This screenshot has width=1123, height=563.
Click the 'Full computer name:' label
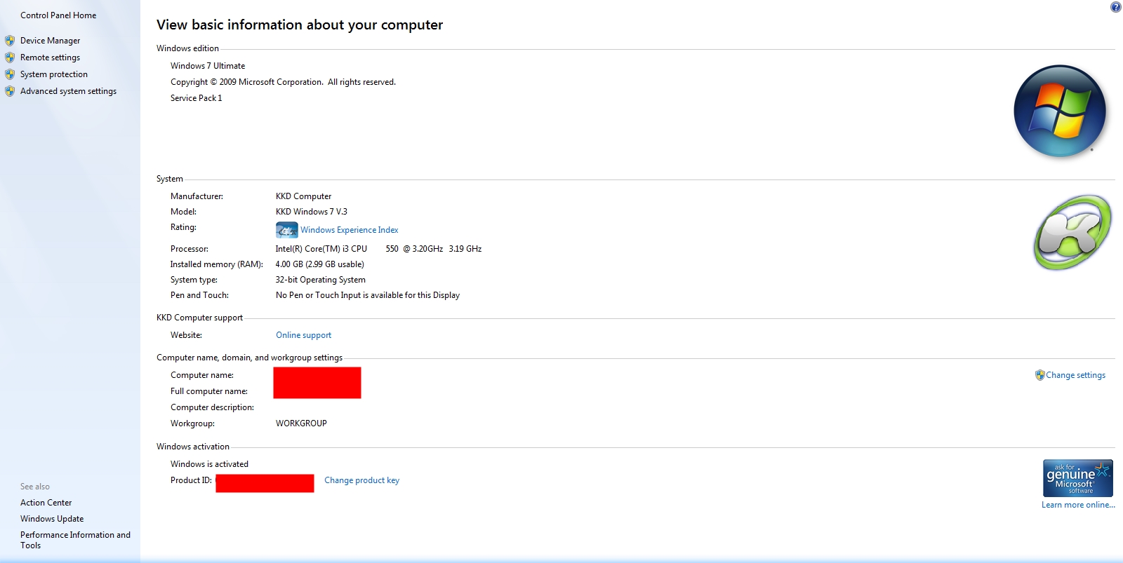tap(209, 391)
